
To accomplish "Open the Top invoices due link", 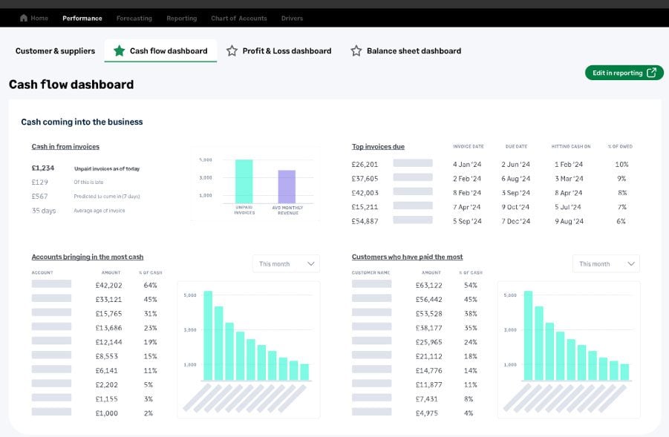I will click(378, 146).
